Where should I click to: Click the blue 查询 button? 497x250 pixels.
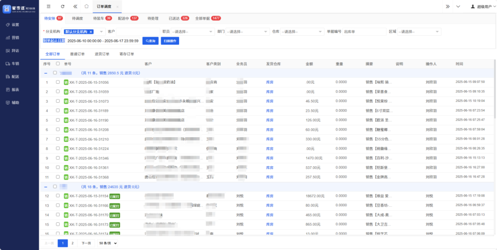point(150,41)
